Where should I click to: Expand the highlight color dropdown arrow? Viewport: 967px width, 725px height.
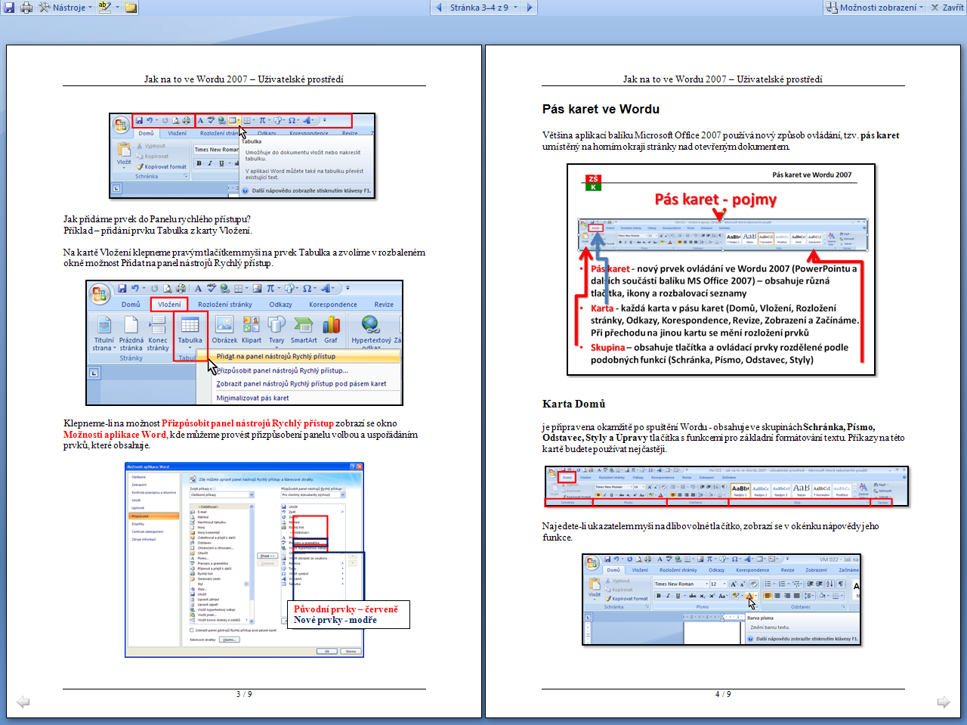[116, 8]
